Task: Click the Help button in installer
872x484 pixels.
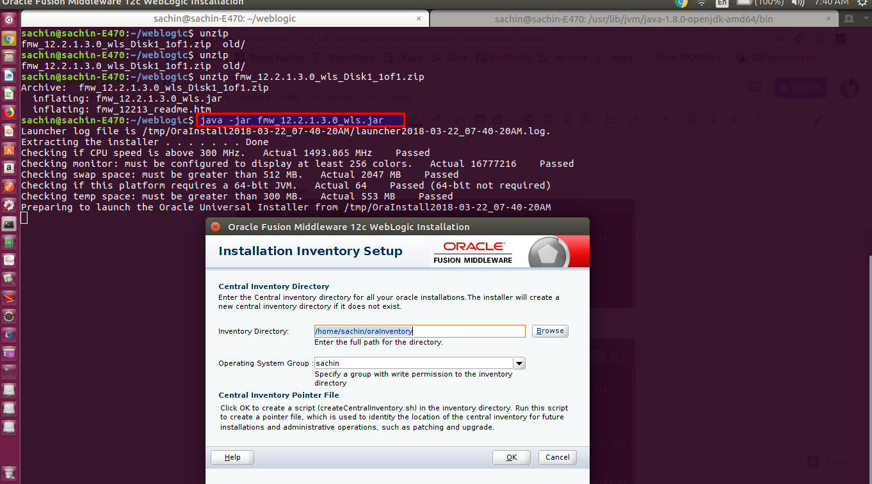Action: click(232, 457)
